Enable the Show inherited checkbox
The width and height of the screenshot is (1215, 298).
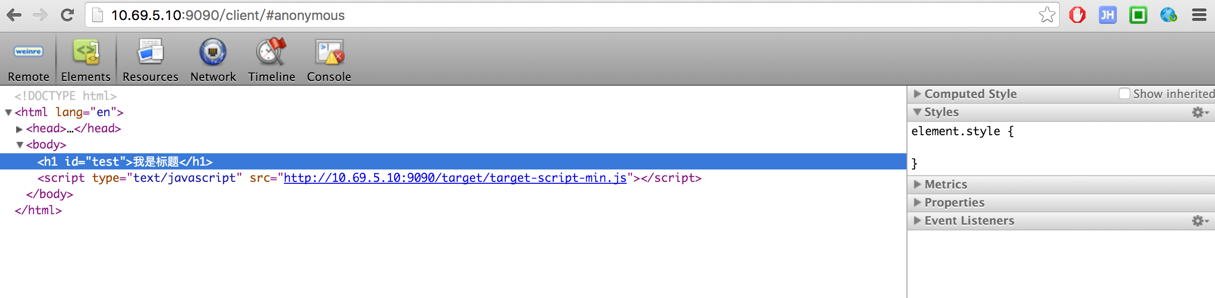pyautogui.click(x=1125, y=94)
